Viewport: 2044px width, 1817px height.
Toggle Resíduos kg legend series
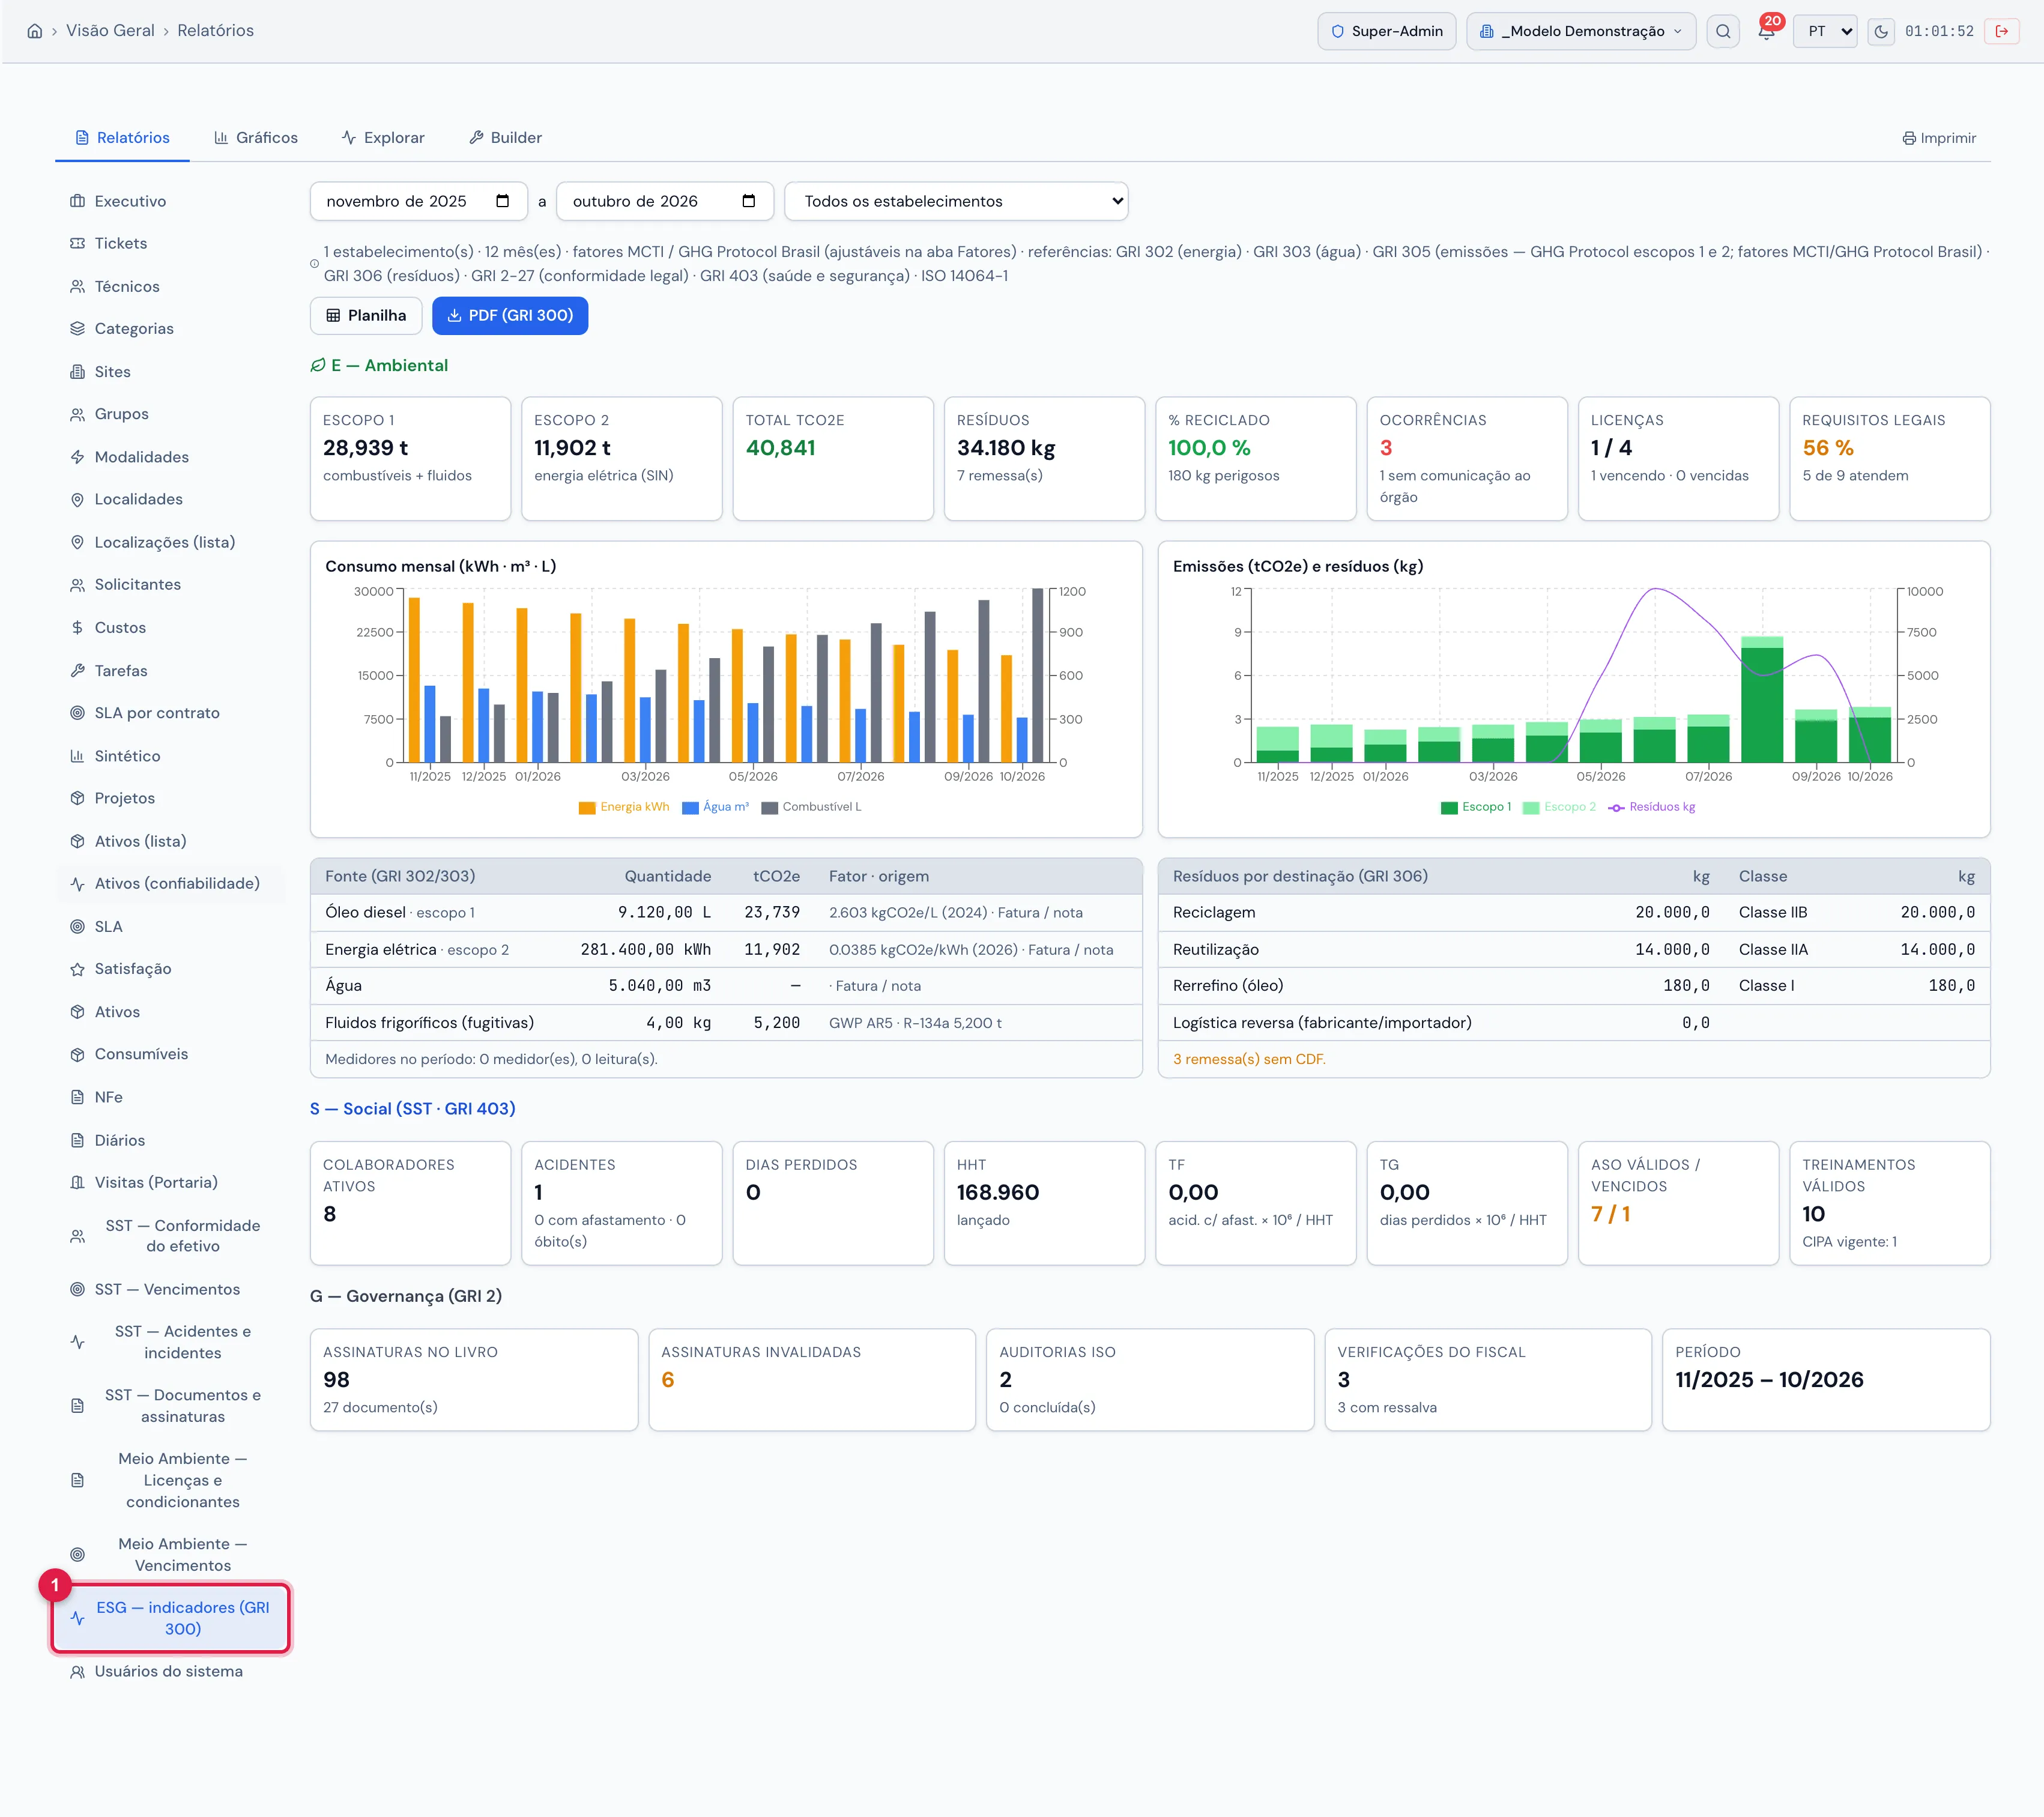coord(1651,807)
